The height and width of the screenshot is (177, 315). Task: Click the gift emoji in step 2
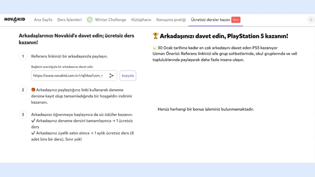pos(33,90)
